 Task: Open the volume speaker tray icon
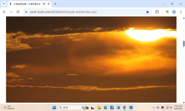click(171, 108)
